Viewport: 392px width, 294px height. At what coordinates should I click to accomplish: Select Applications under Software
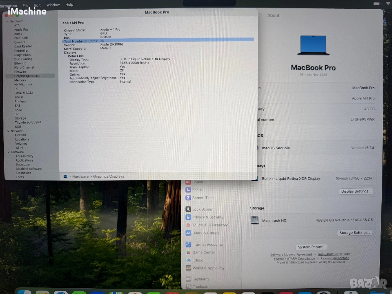click(24, 160)
